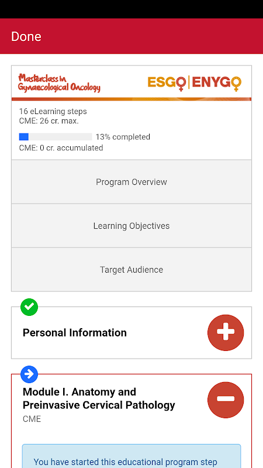Click the ESGO logo

click(167, 82)
